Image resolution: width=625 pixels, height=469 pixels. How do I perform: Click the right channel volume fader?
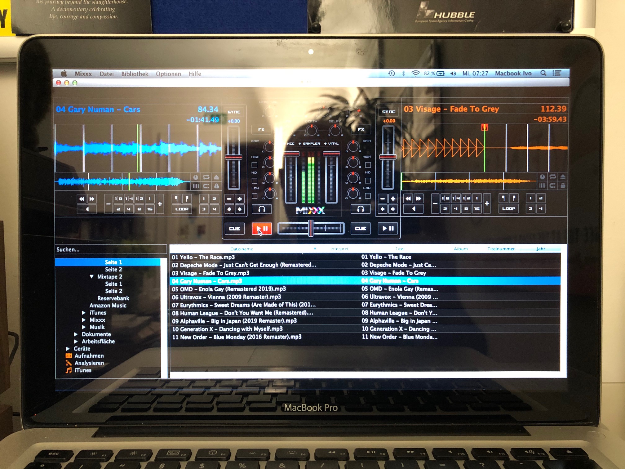coord(331,177)
